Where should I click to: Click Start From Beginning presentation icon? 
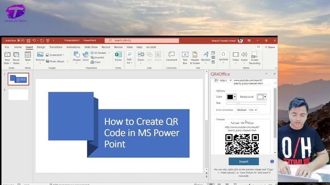click(48, 41)
